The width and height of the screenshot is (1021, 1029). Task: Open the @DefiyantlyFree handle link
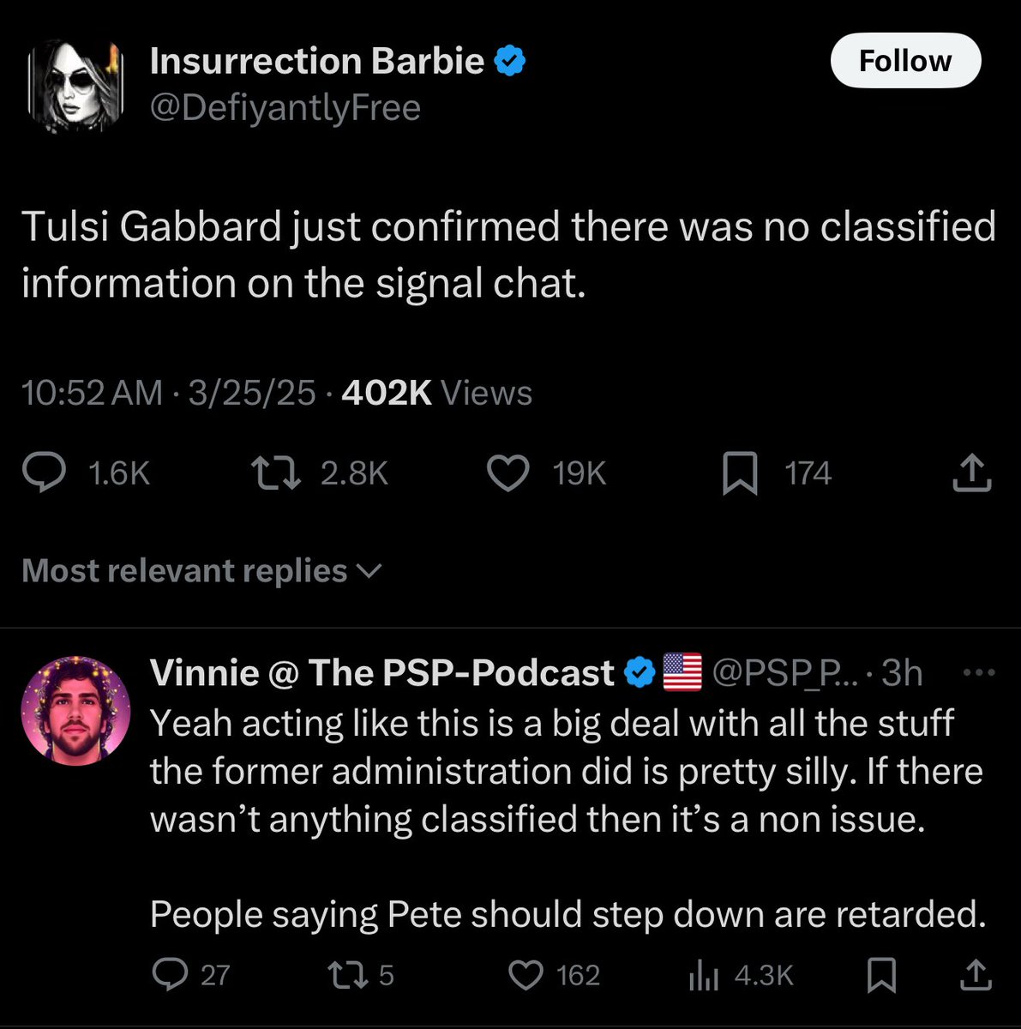(285, 108)
